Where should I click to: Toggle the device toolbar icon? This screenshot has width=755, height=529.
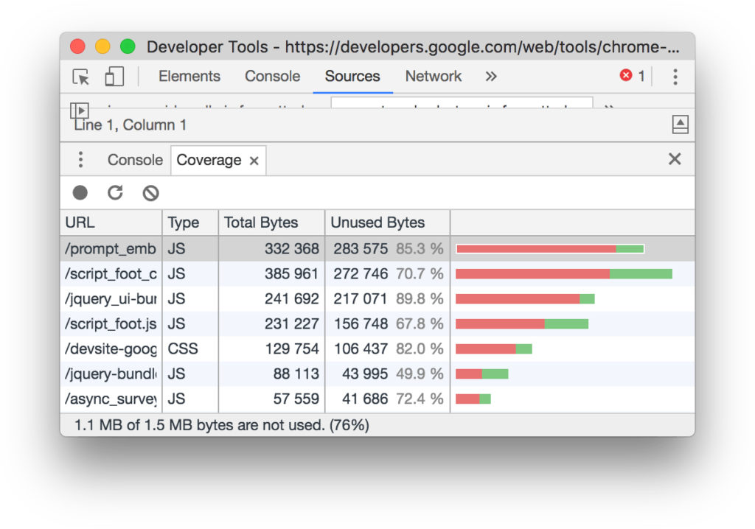[114, 77]
